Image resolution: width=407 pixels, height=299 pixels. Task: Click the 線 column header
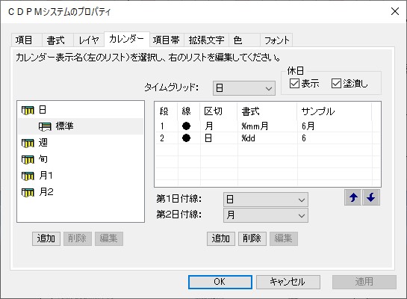tap(189, 111)
